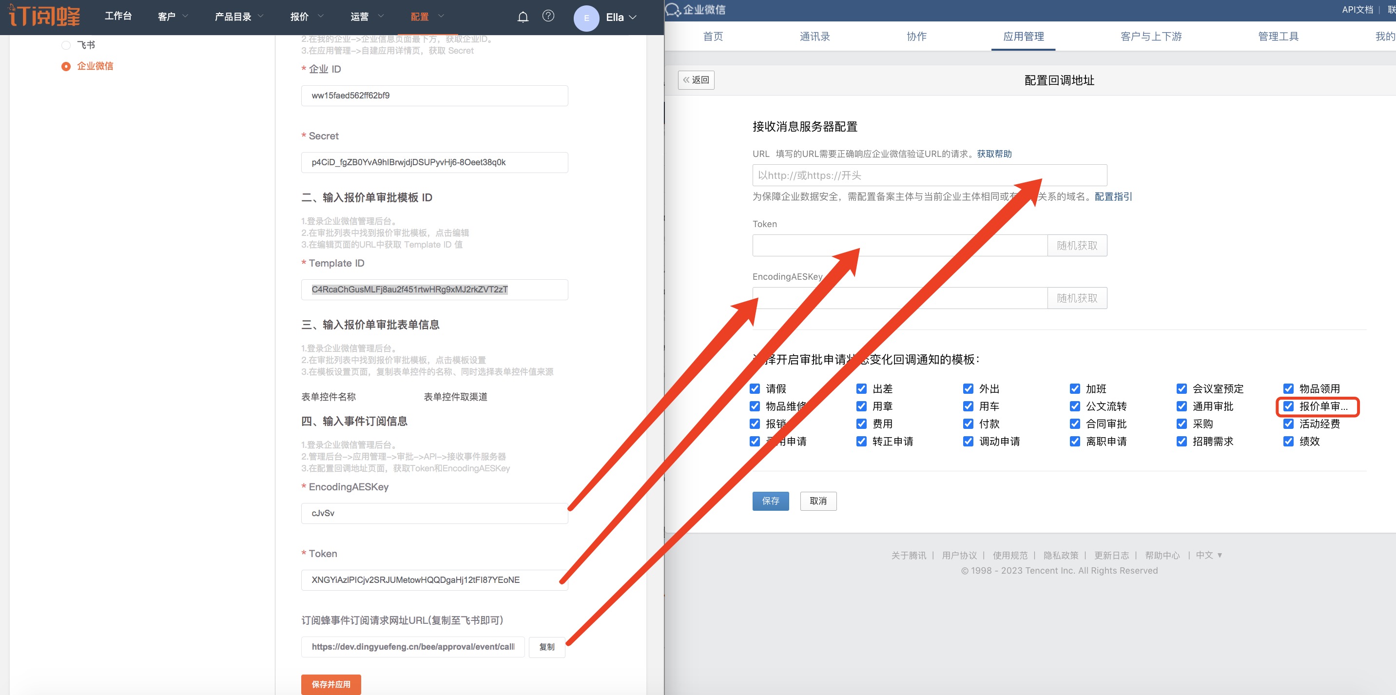Click the notification bell icon
Screen dimensions: 1396x695
pos(523,17)
